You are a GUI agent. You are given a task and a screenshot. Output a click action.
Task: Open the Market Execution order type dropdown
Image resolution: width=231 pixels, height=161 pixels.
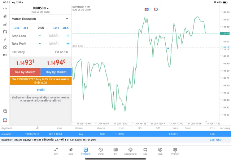(40, 19)
